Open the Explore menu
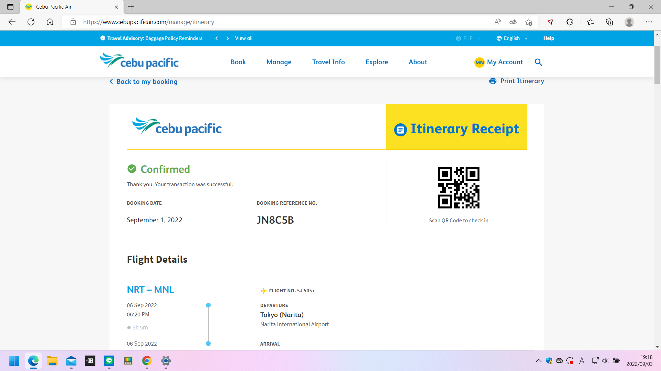 tap(377, 62)
